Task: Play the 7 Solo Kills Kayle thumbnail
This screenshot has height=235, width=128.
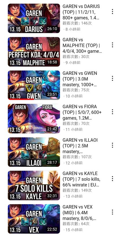Action: [x=34, y=185]
